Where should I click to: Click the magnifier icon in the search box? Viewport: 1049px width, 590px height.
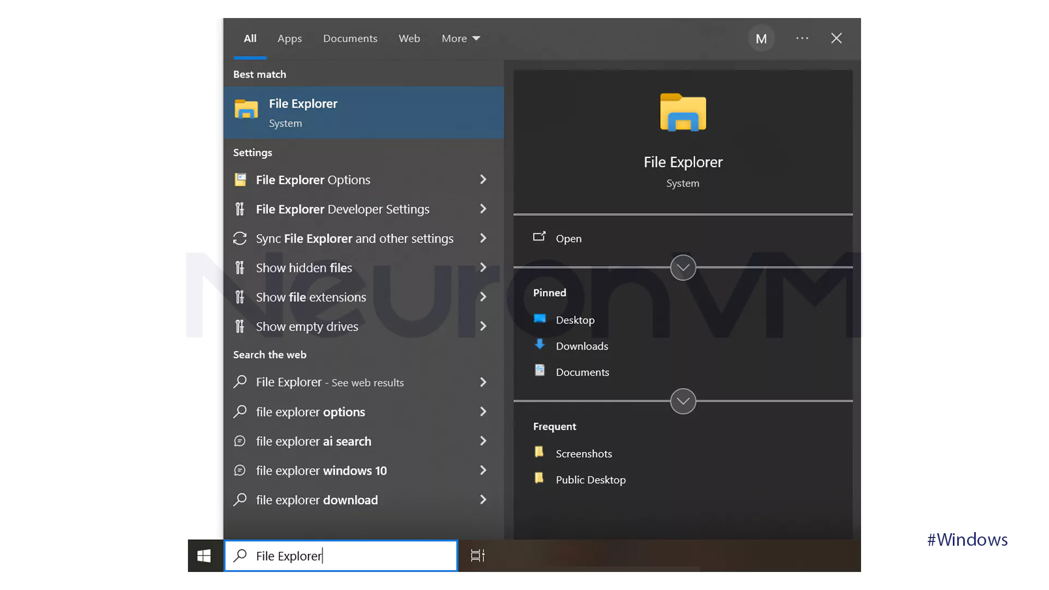(240, 556)
